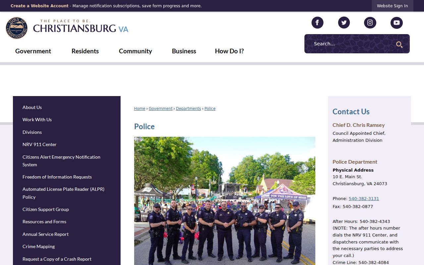
Task: Click the 10 E. Main St. address
Action: (347, 177)
